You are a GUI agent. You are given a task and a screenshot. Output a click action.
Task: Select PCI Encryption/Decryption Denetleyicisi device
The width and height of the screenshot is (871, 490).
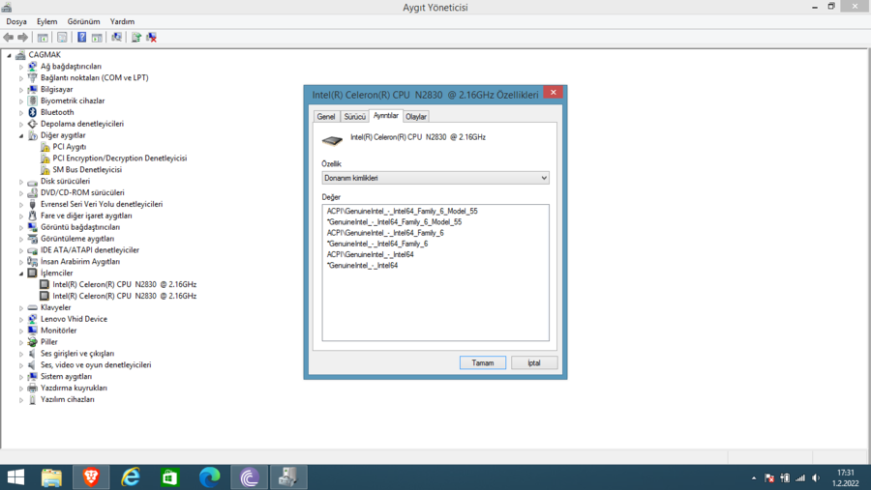119,159
